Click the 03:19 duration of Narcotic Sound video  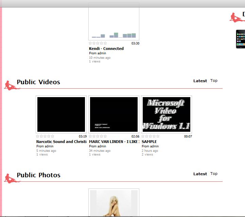point(83,137)
